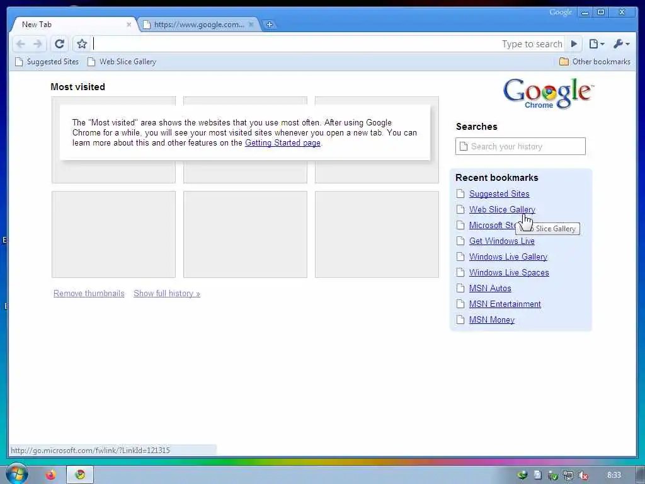
Task: Click the page icon beside Get Windows Live
Action: 460,241
